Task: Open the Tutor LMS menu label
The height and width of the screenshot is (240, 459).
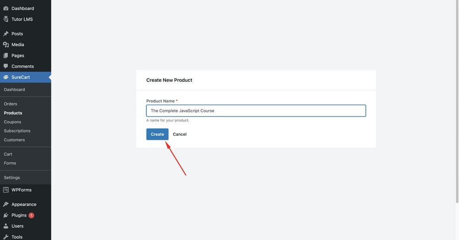Action: [22, 19]
